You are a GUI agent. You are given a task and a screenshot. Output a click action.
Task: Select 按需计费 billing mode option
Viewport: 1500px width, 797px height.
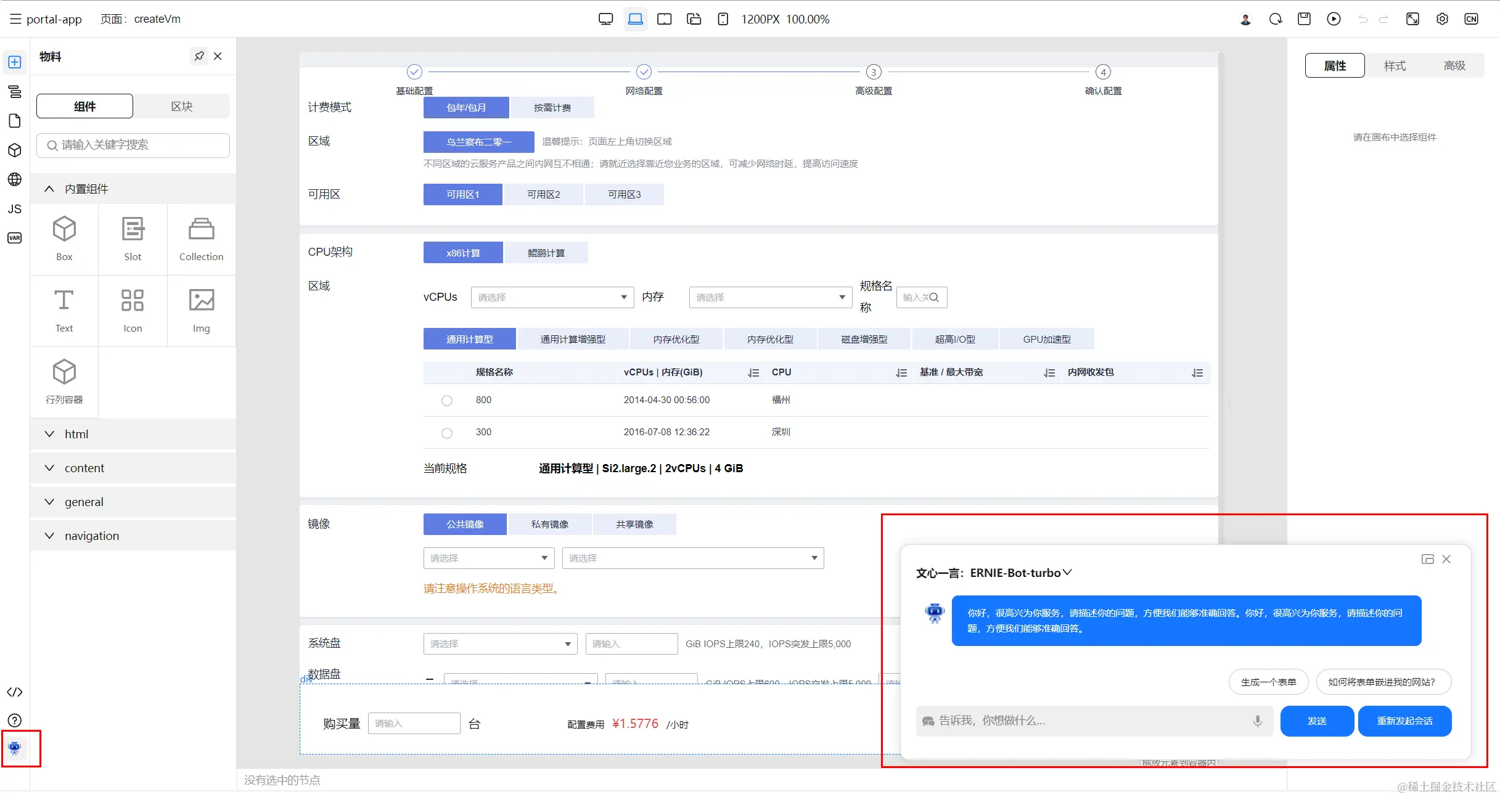[552, 108]
